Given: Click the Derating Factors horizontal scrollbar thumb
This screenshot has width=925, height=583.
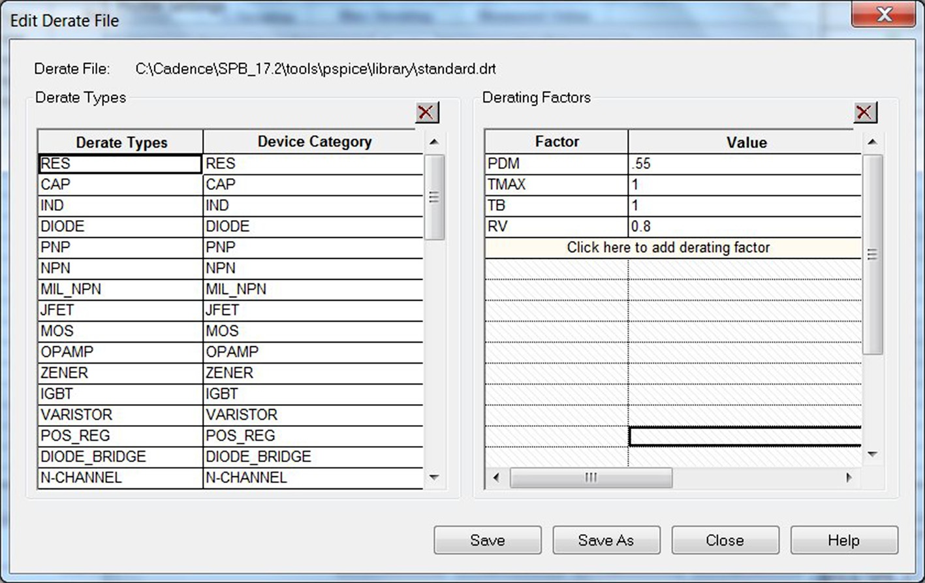Looking at the screenshot, I should point(590,478).
